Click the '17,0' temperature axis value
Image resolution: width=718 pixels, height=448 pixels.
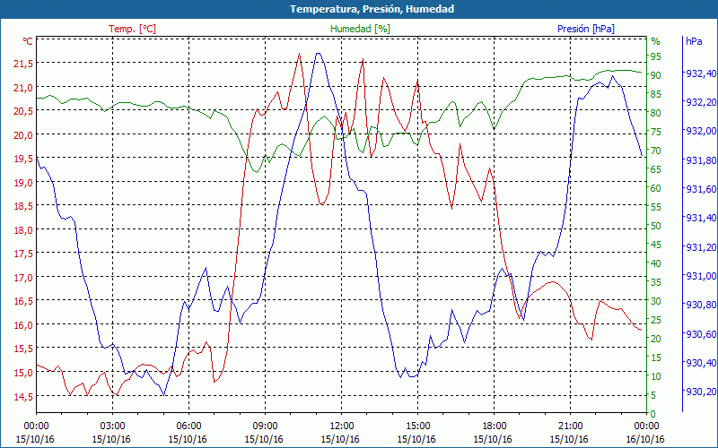point(23,278)
